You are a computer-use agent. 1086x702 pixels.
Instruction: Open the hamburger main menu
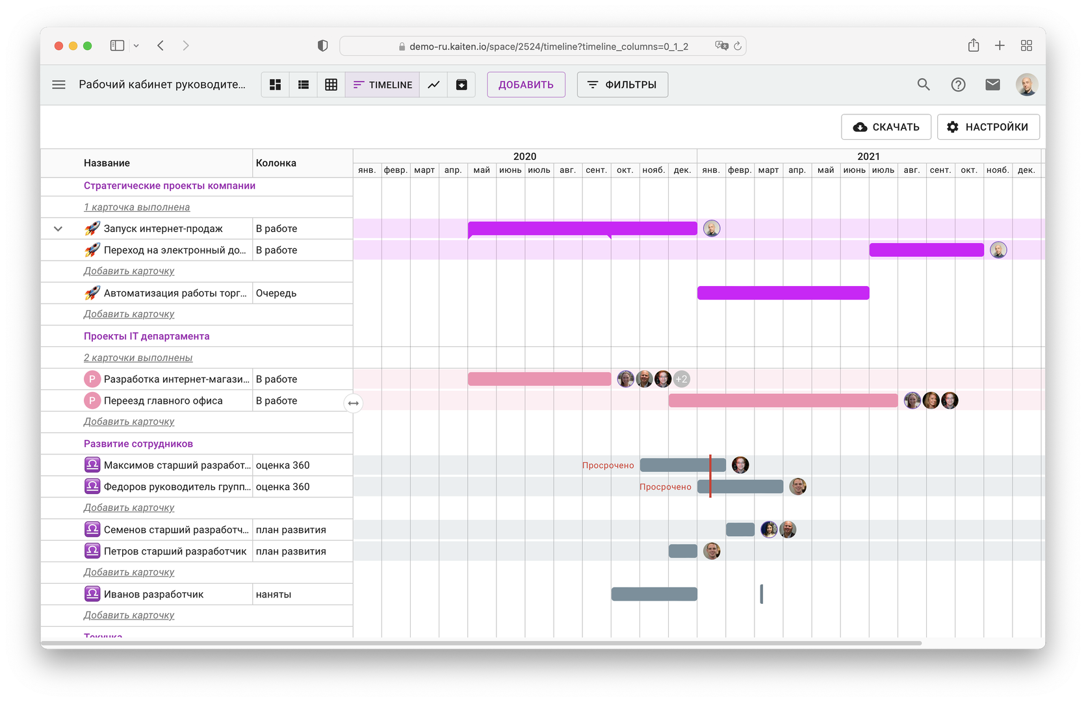tap(58, 84)
